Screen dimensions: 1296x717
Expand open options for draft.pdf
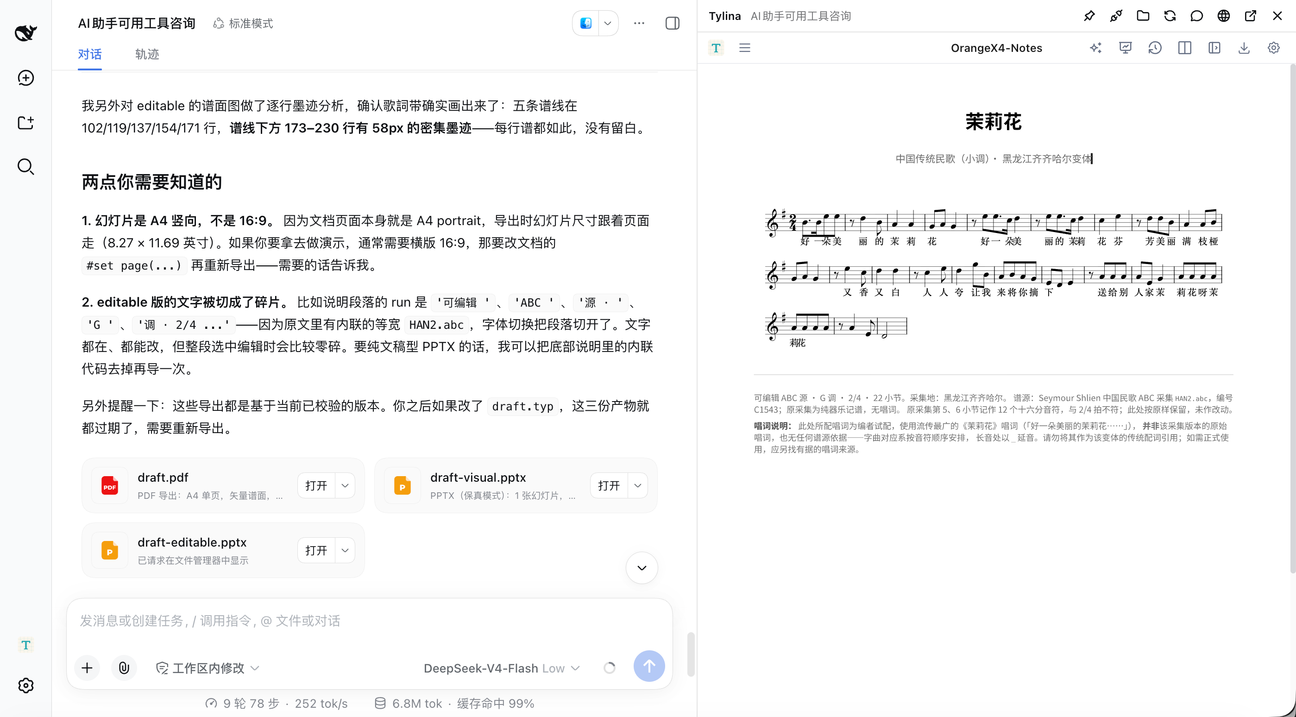pos(345,485)
